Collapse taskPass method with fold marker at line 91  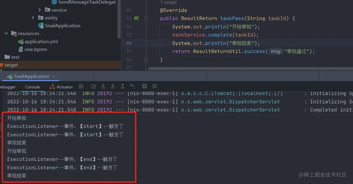(x=146, y=19)
